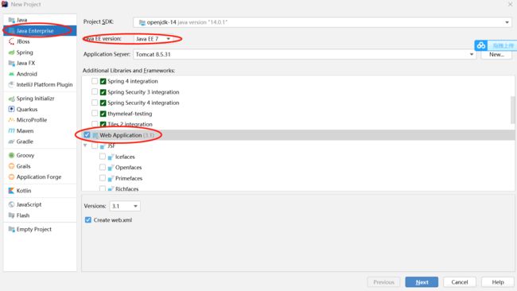
Task: Select the JavaScript globe icon
Action: pyautogui.click(x=12, y=204)
